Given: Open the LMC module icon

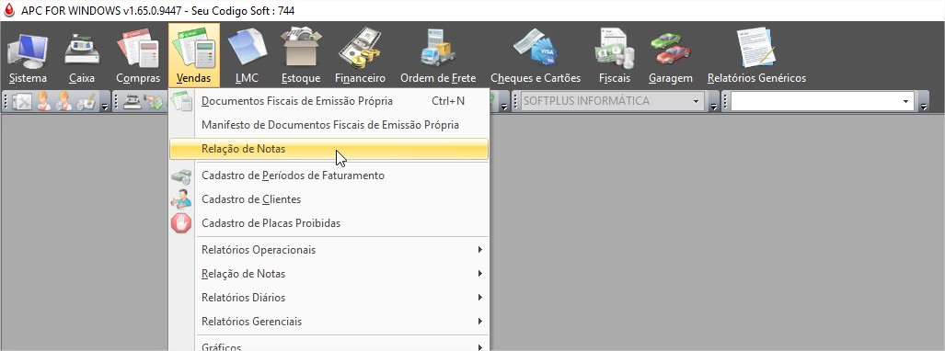Looking at the screenshot, I should tap(248, 48).
